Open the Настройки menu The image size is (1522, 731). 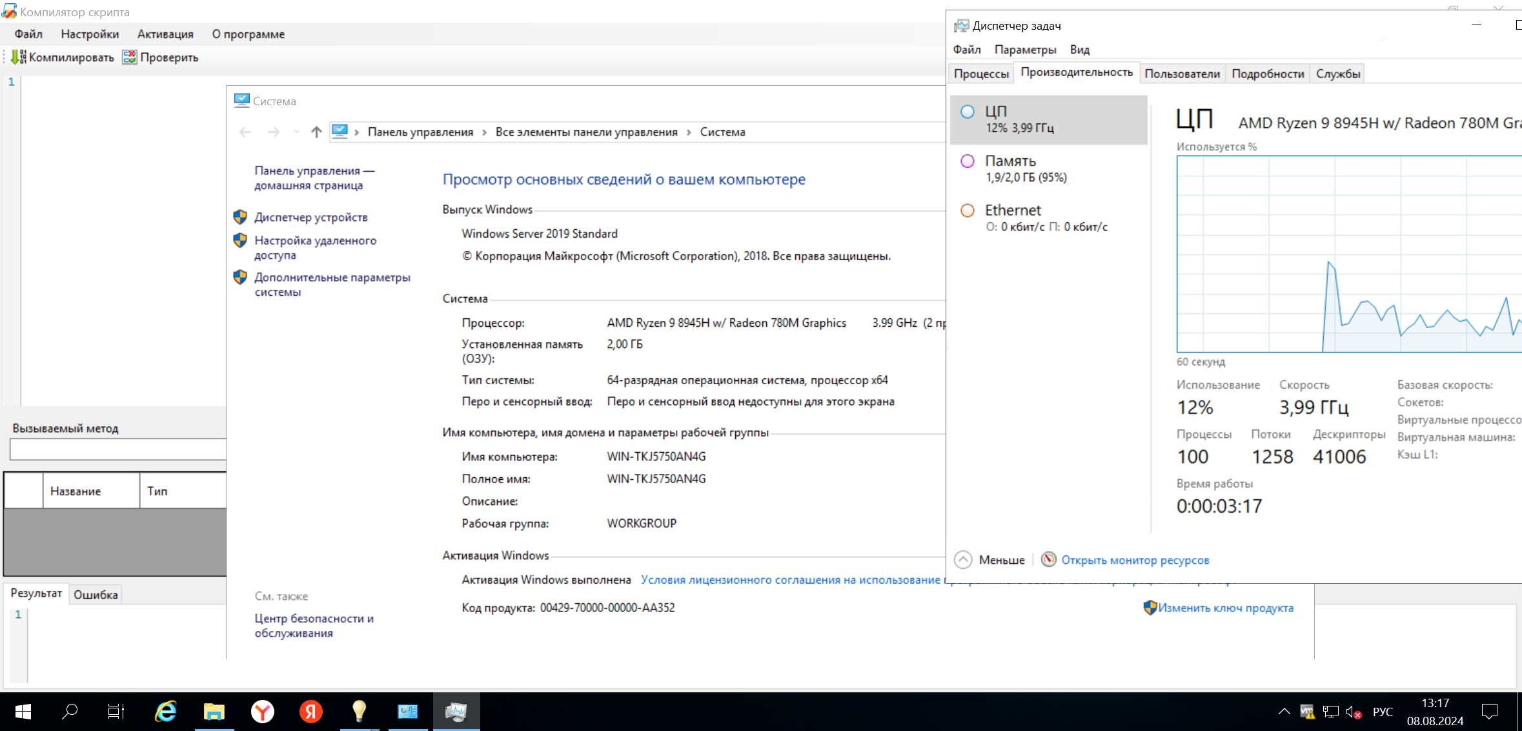(90, 34)
